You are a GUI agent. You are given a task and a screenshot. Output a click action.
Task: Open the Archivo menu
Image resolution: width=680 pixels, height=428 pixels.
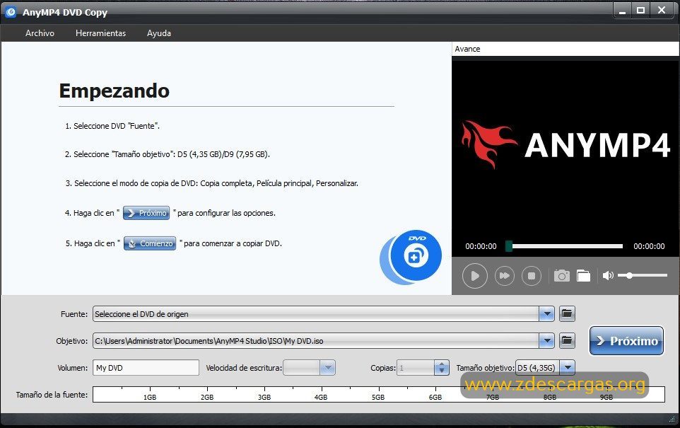tap(40, 33)
